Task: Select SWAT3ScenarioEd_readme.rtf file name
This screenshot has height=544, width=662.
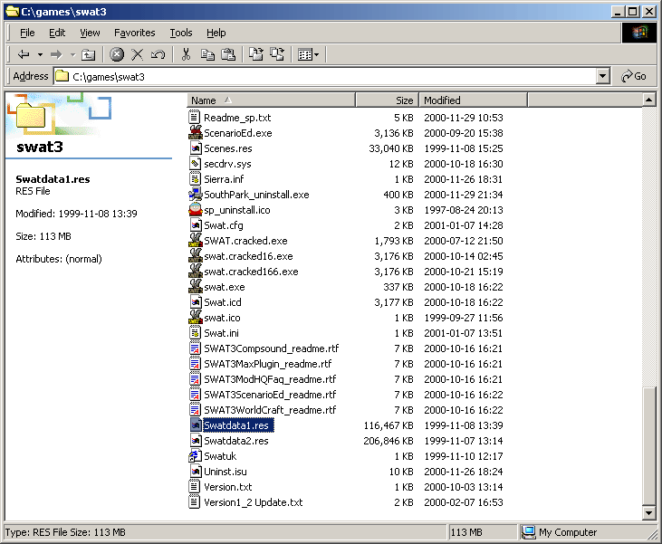Action: pyautogui.click(x=270, y=395)
